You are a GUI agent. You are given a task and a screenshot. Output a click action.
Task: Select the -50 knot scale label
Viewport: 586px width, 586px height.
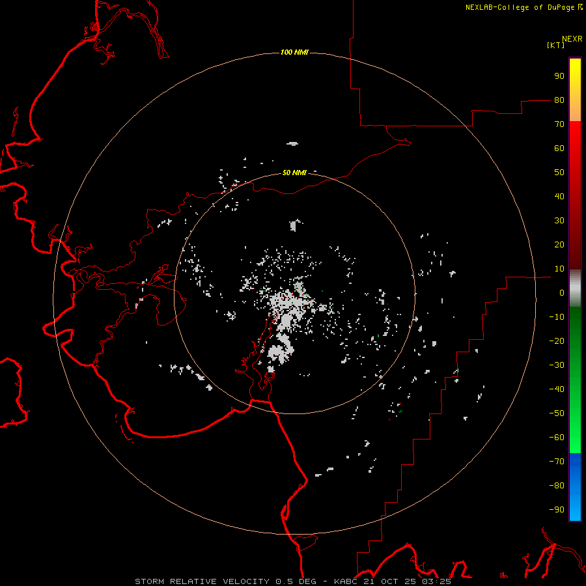[557, 413]
